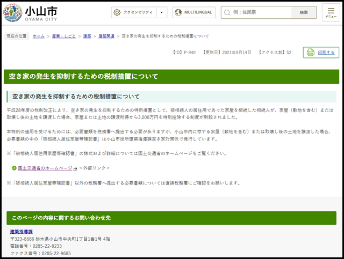
Task: Click the 電話番号:0285-22-9233 line
Action: tap(36, 246)
